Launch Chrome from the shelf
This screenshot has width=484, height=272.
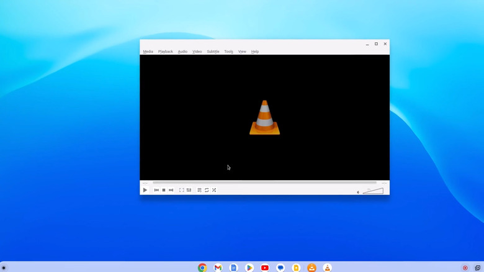tap(202, 268)
